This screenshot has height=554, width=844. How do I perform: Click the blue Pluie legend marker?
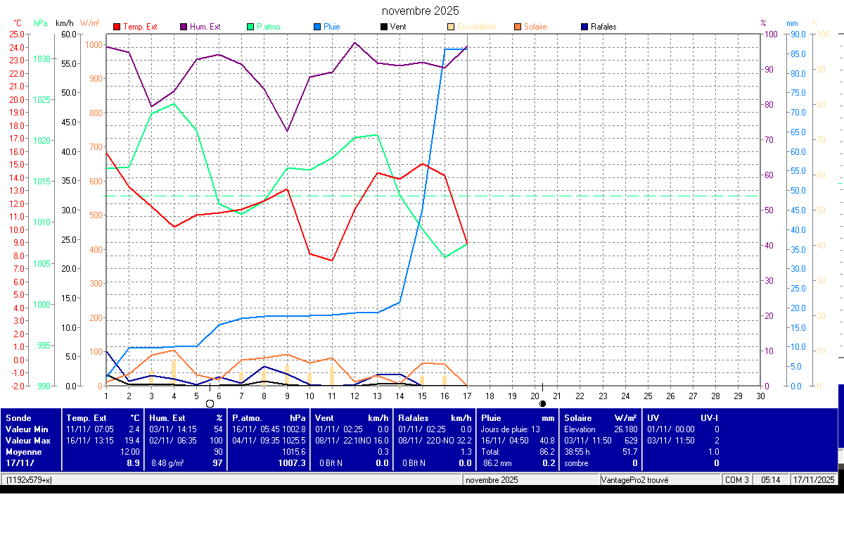point(317,27)
